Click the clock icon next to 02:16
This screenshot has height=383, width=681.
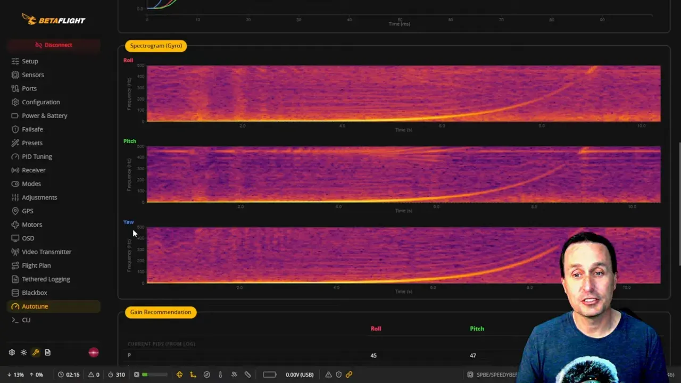pos(61,374)
